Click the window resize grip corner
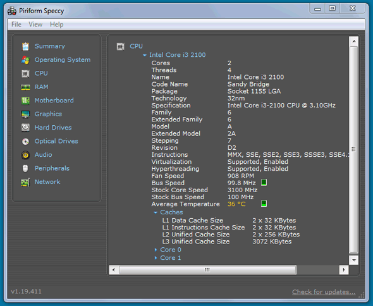This screenshot has height=306, width=373. pyautogui.click(x=362, y=295)
